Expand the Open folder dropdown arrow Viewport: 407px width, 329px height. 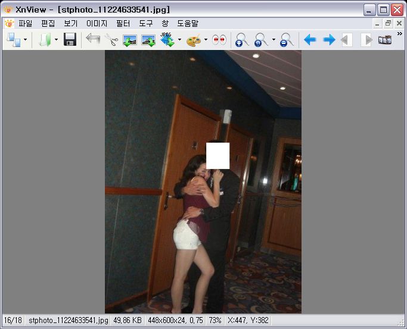coord(56,40)
